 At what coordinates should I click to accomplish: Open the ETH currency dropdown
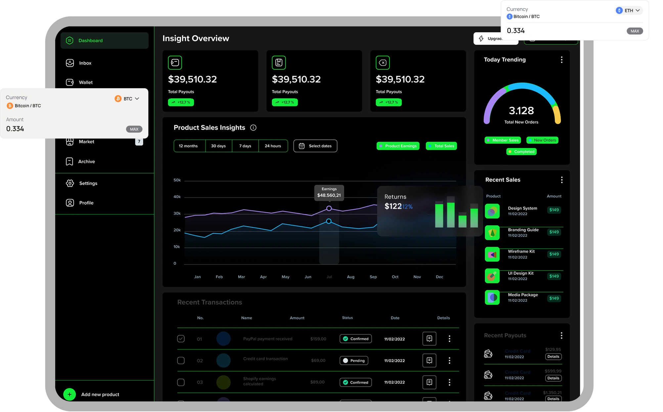[x=629, y=11]
